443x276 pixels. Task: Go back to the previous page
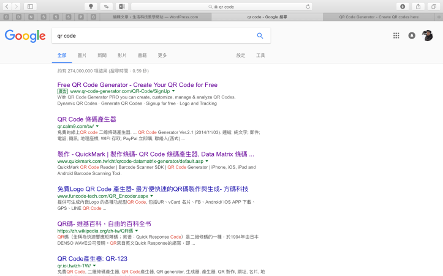pyautogui.click(x=7, y=6)
